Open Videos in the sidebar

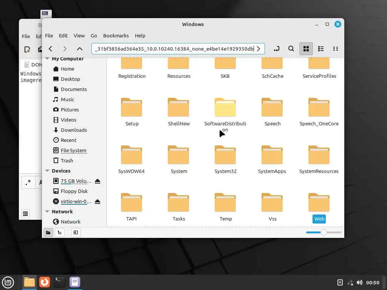pyautogui.click(x=68, y=120)
